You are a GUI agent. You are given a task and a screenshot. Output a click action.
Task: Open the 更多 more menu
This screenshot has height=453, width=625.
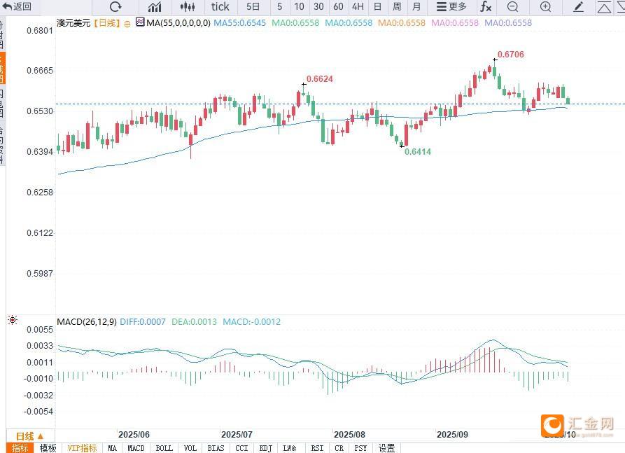tap(451, 7)
